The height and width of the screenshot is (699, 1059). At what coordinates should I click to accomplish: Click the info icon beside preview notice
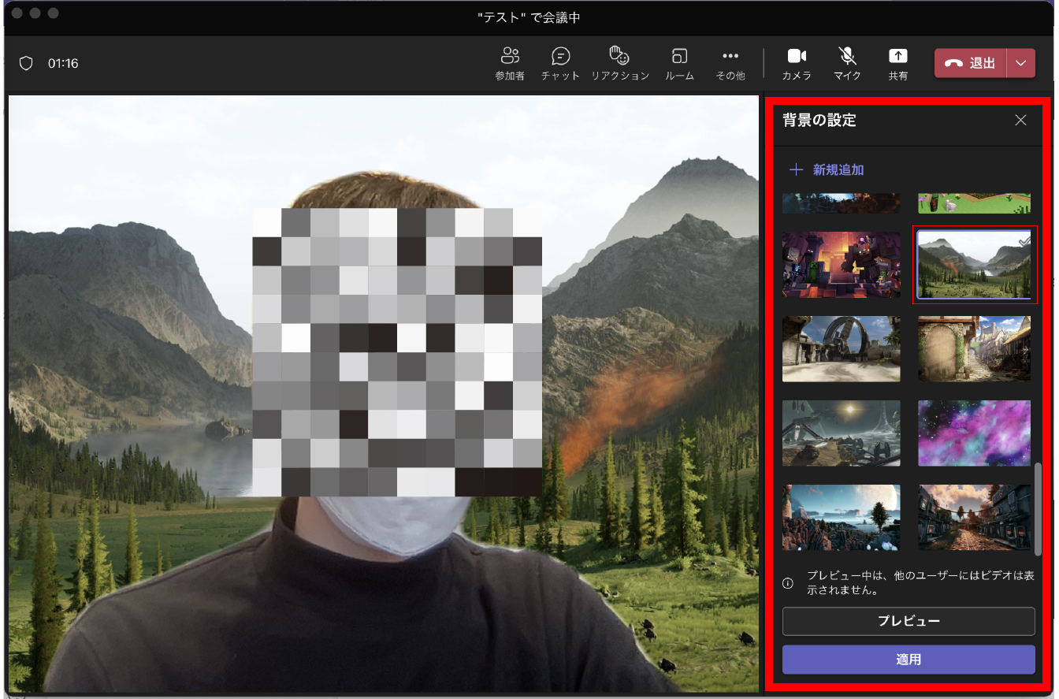[787, 583]
